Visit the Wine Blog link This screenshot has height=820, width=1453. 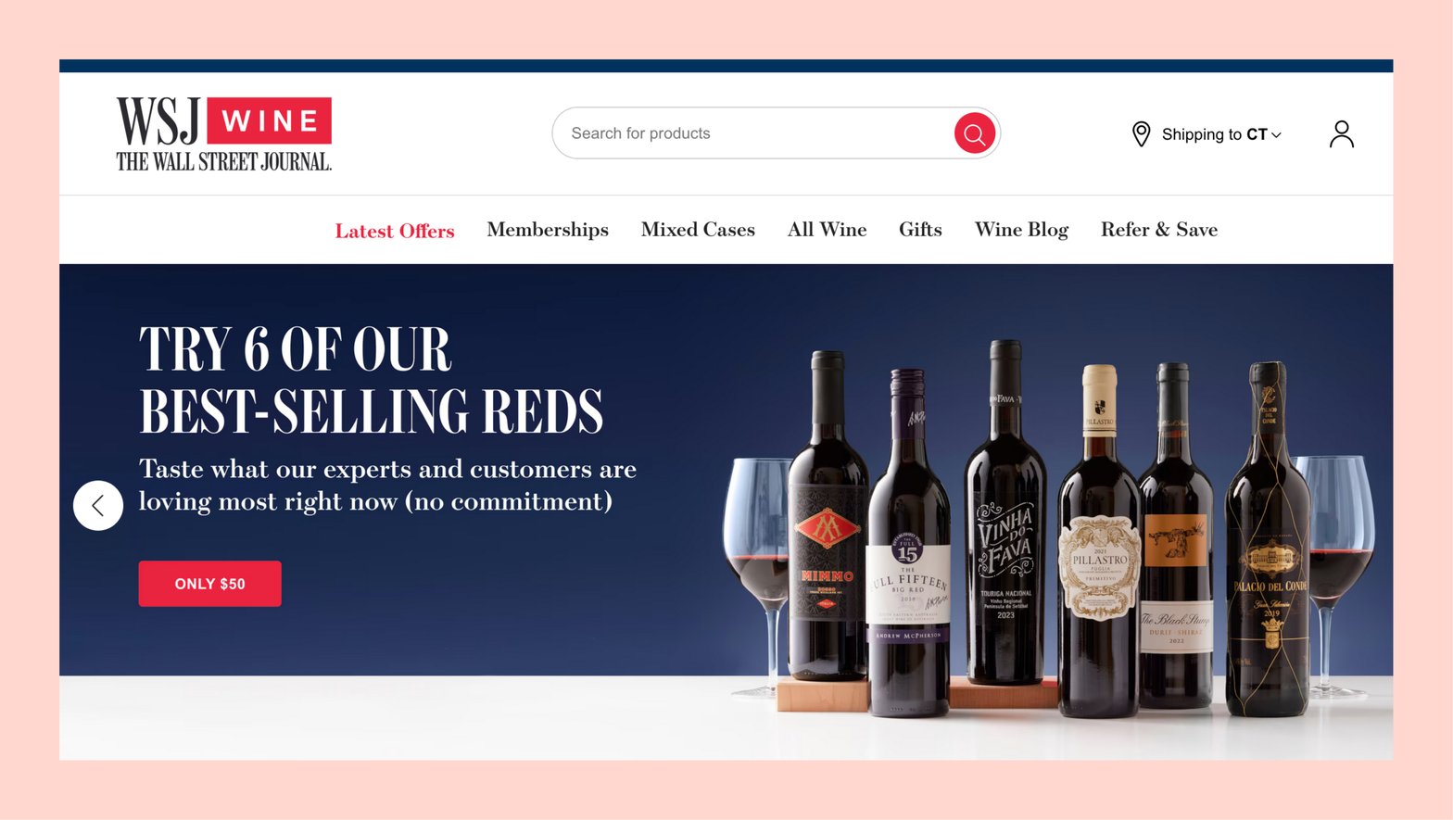tap(1021, 230)
